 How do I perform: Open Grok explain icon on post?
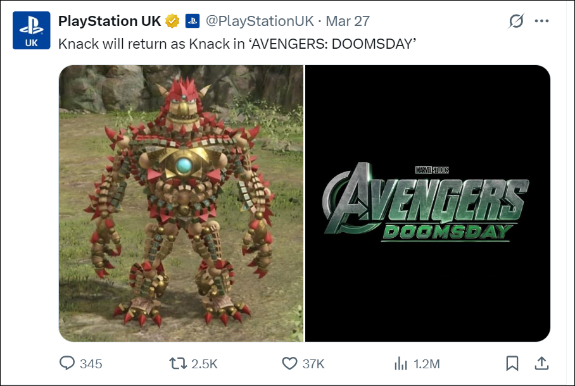[x=516, y=21]
